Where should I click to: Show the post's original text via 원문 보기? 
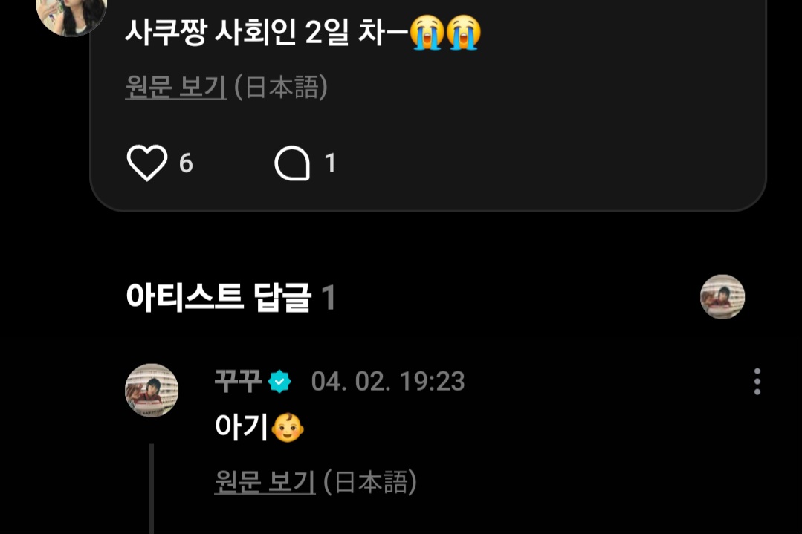click(x=175, y=87)
